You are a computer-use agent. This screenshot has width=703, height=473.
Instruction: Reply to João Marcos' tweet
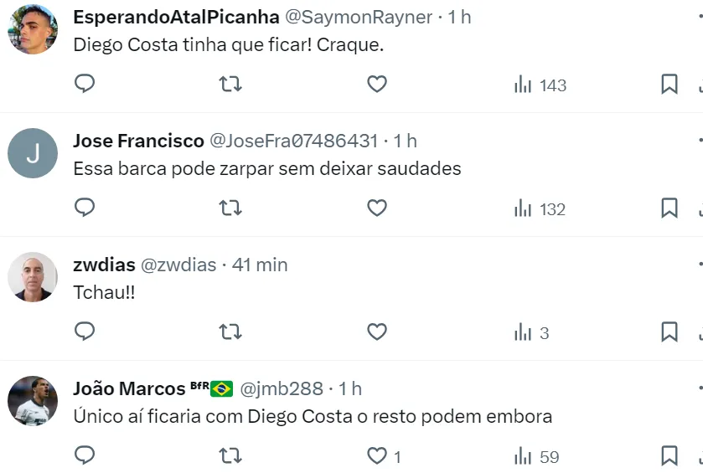(85, 455)
